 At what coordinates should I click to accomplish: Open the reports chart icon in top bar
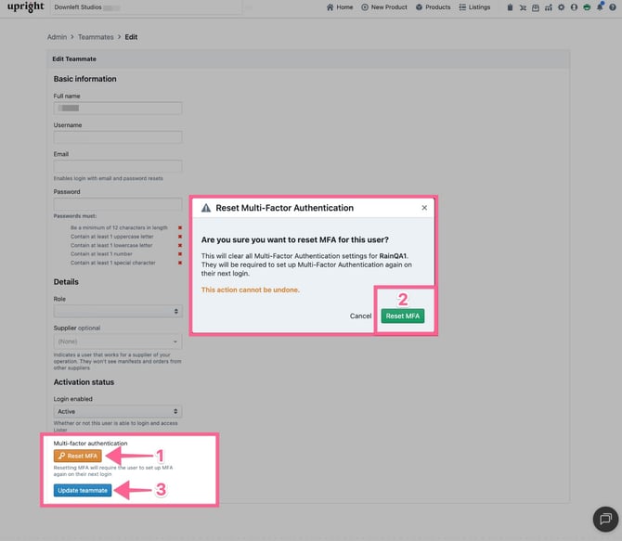pos(548,7)
